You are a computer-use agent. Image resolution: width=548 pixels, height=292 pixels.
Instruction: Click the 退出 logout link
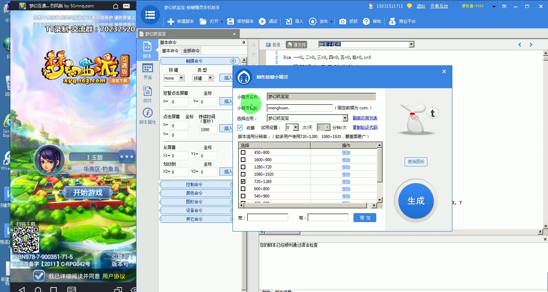[421, 6]
